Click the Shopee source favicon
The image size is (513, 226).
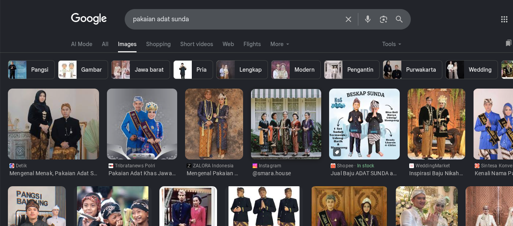click(333, 166)
